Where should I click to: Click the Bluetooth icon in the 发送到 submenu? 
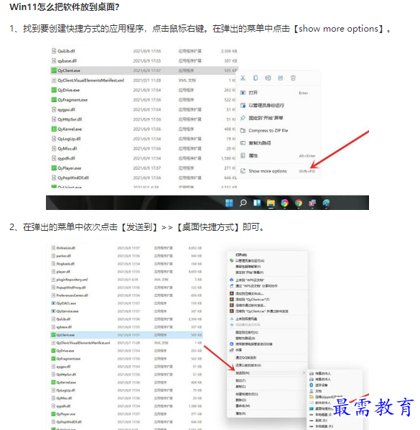[x=312, y=385]
